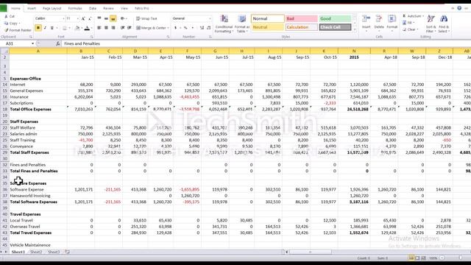Viewport: 471px width, 265px height.
Task: Apply the Bad cell style
Action: coord(301,18)
